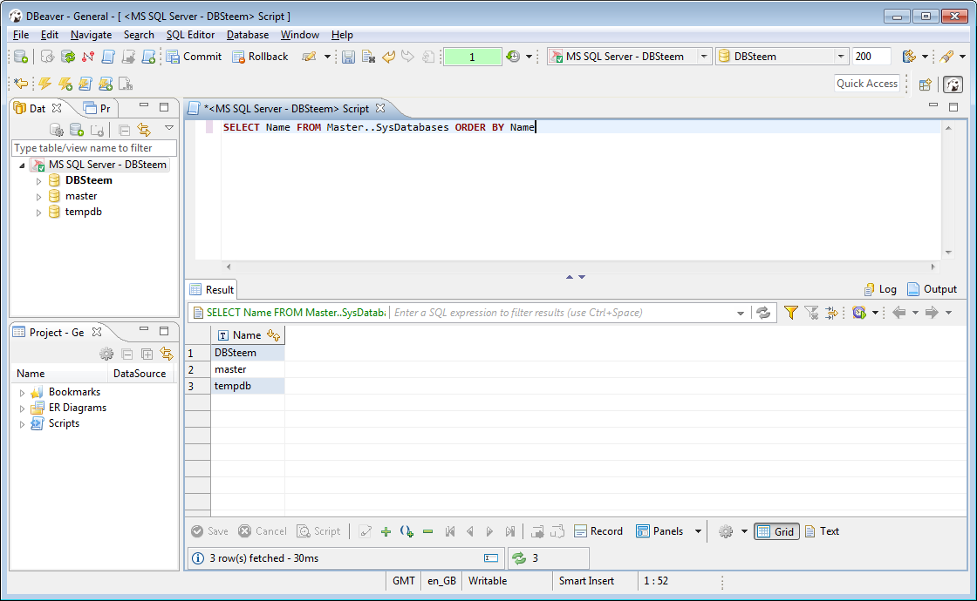Expand the Bookmarks folder
This screenshot has height=601, width=977.
(x=23, y=393)
